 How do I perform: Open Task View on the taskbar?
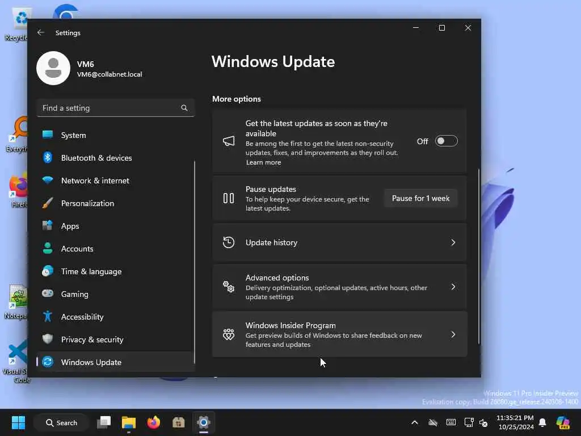104,422
